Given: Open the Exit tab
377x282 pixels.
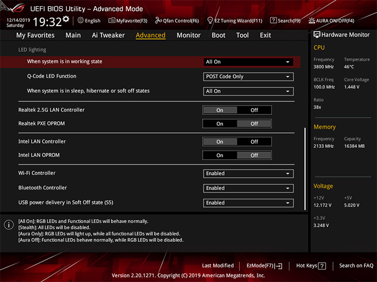Looking at the screenshot, I should point(265,36).
